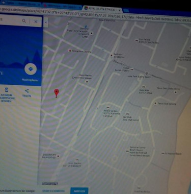Collapse the side panel arrow

pyautogui.click(x=46, y=22)
